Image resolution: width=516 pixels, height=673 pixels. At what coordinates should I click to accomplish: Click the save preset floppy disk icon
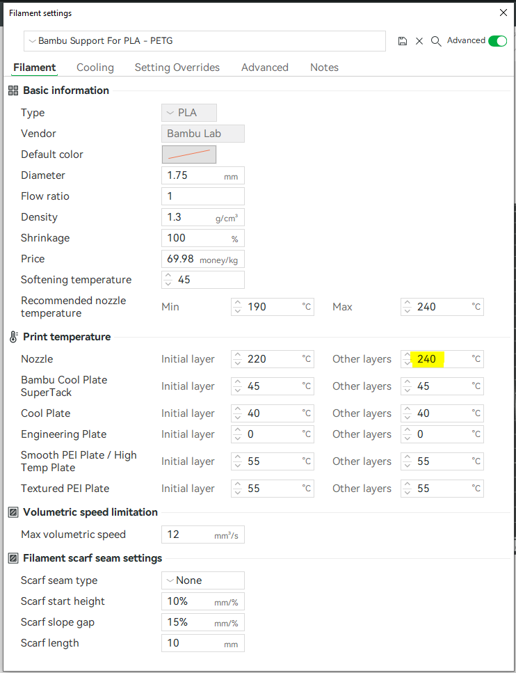403,41
